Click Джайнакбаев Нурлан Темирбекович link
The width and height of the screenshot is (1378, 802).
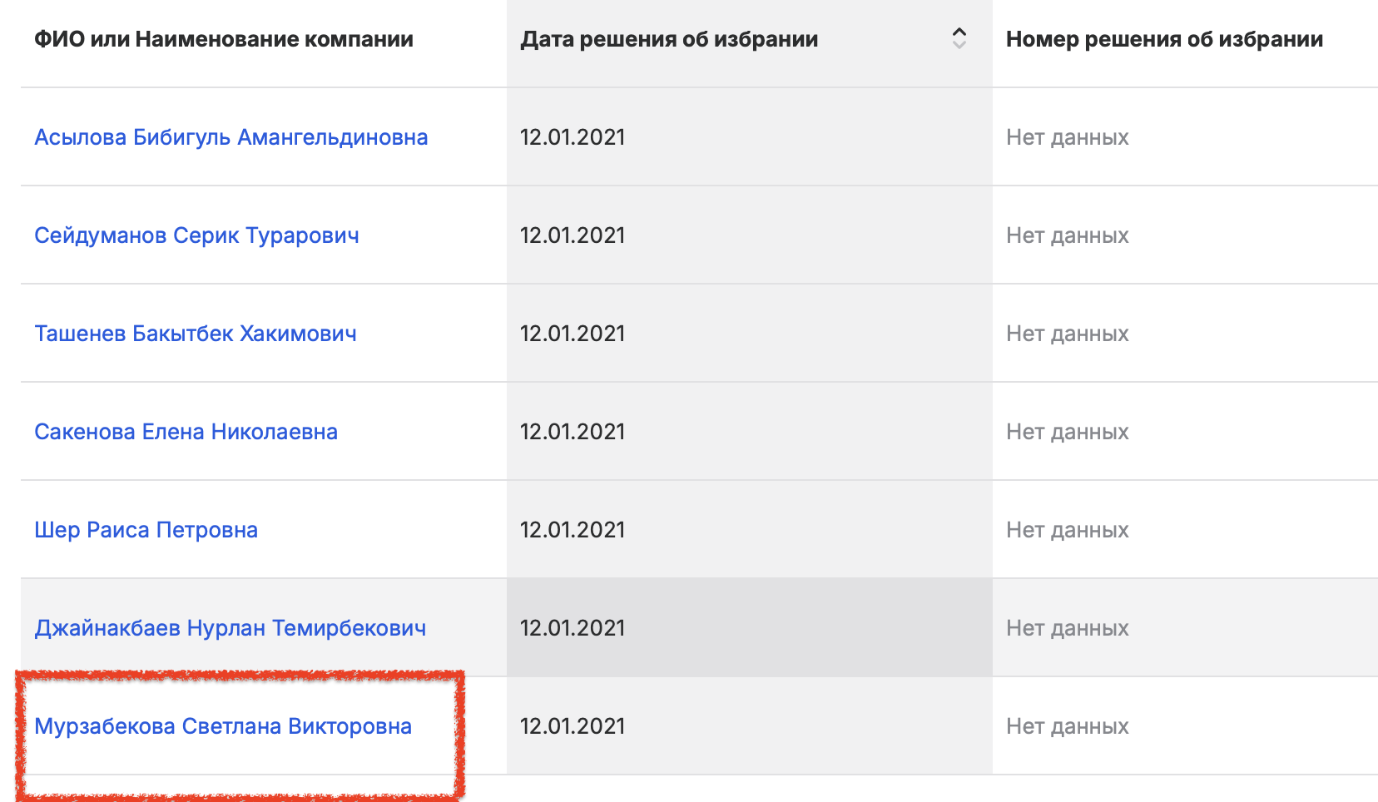coord(230,628)
